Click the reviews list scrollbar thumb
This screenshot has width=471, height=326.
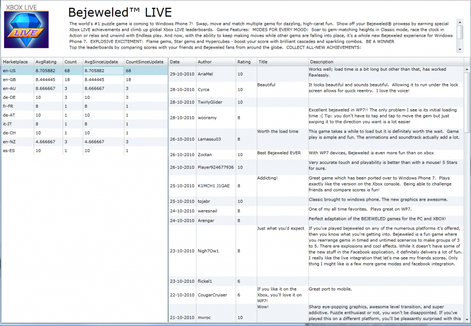pyautogui.click(x=467, y=102)
